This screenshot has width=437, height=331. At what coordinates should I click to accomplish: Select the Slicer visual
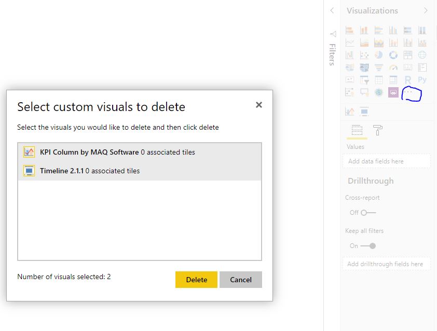tap(364, 80)
